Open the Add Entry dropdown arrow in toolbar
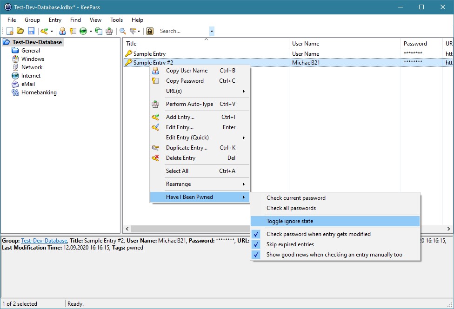Viewport: 454px width, 309px height. (52, 31)
